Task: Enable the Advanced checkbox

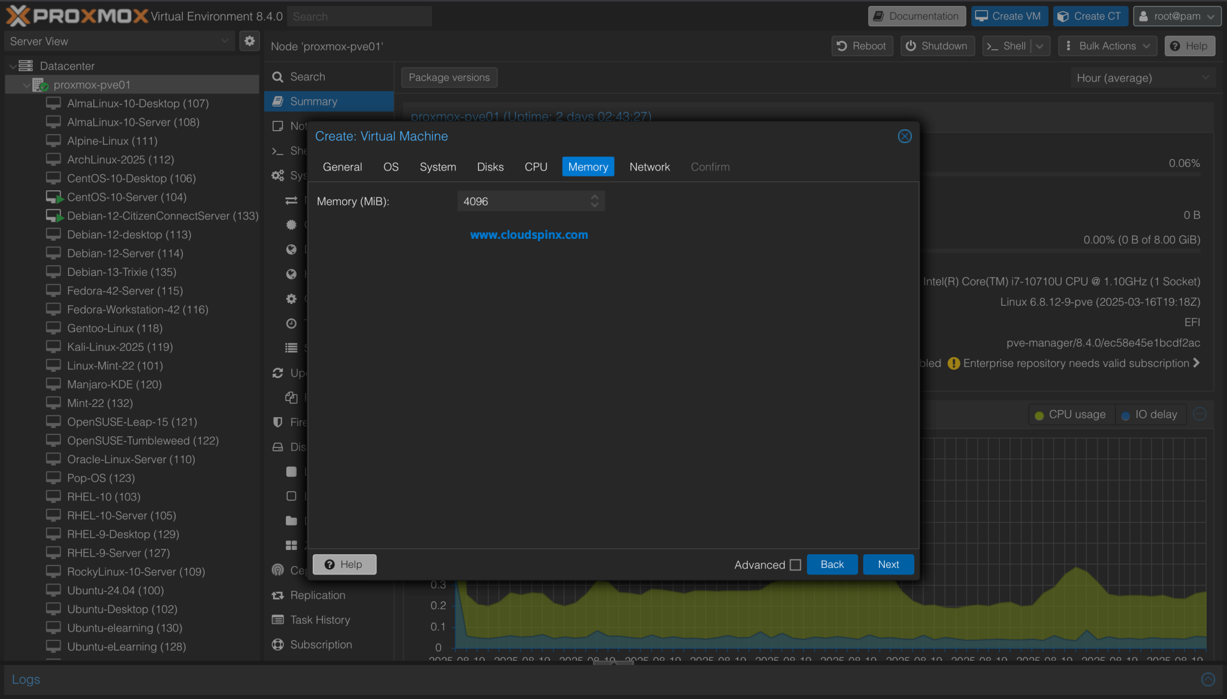Action: [x=795, y=564]
